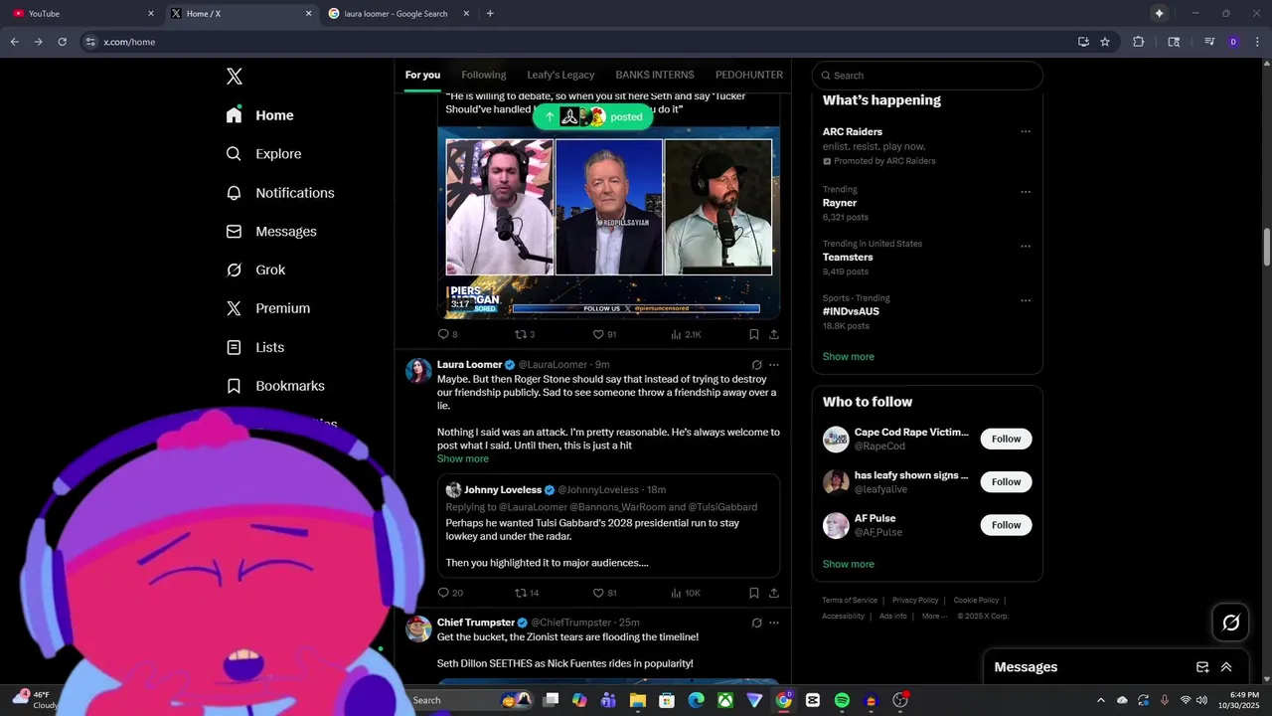Open floating Grok button at bottom right
Viewport: 1272px width, 716px height.
pos(1231,623)
